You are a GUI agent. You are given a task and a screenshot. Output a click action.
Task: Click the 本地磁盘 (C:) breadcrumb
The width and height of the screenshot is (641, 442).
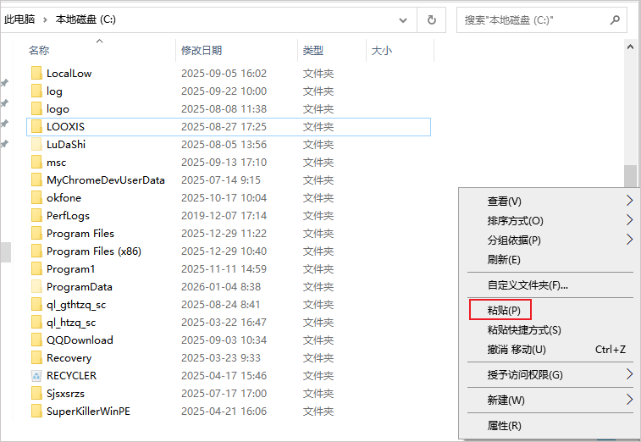86,19
